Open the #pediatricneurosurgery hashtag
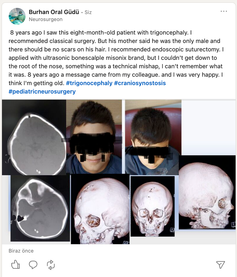Viewport: 237px width, 277px height. coord(42,92)
